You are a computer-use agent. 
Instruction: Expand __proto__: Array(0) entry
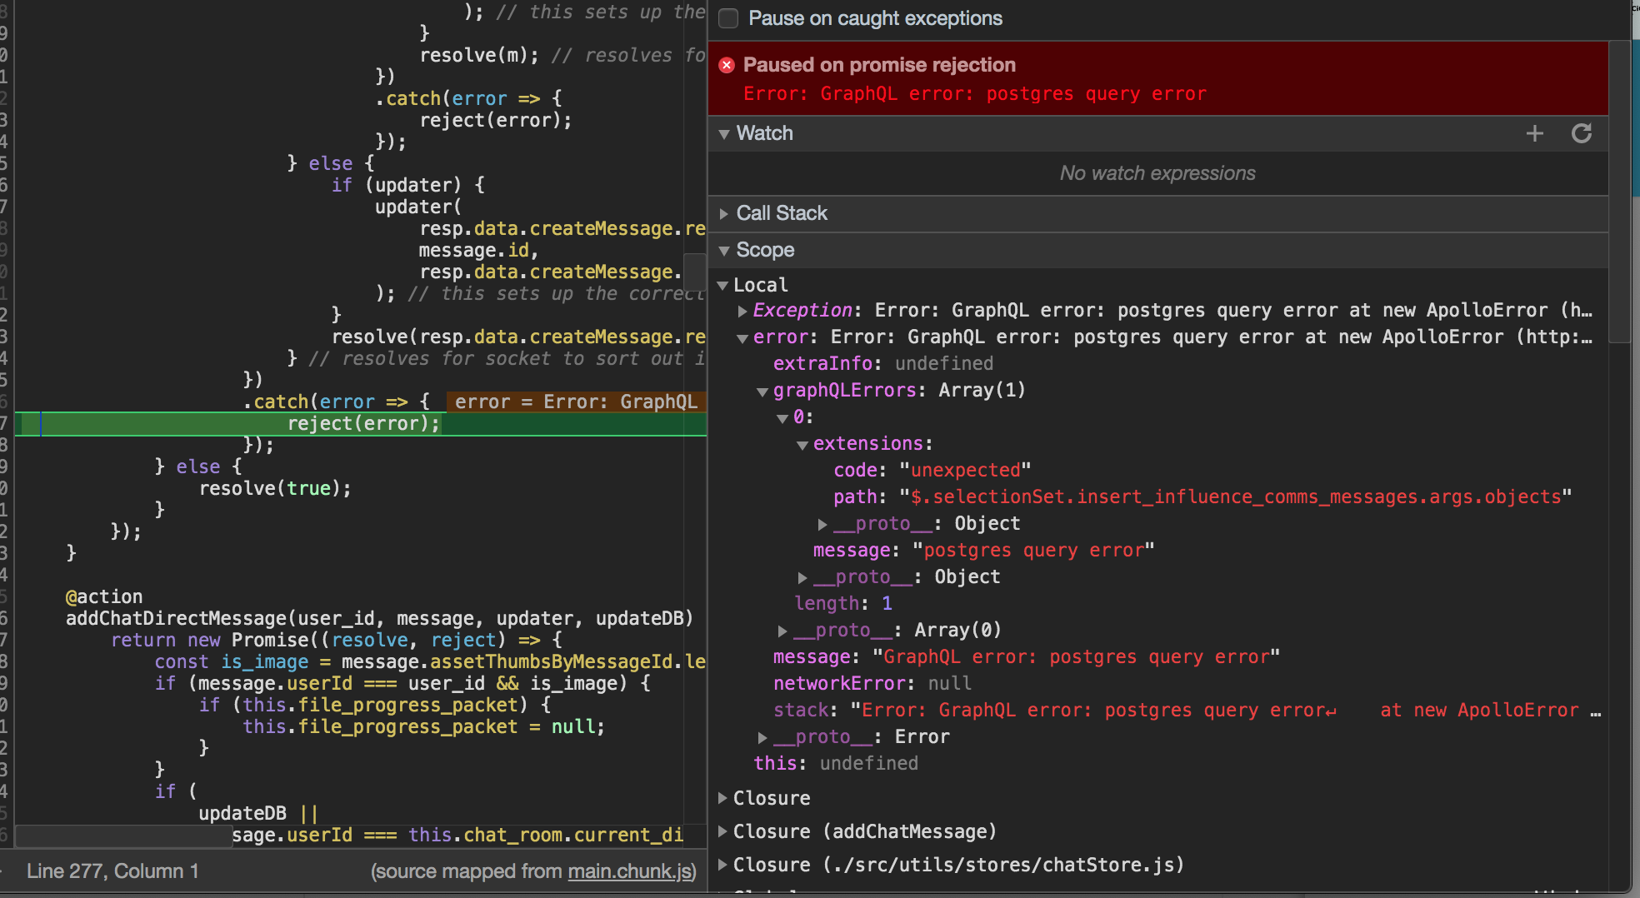(x=782, y=631)
